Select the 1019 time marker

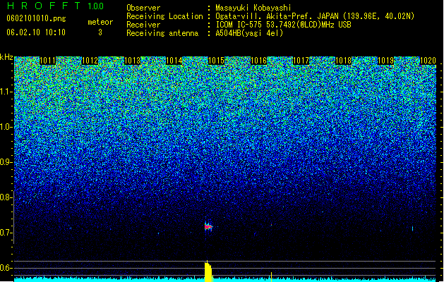(x=385, y=61)
